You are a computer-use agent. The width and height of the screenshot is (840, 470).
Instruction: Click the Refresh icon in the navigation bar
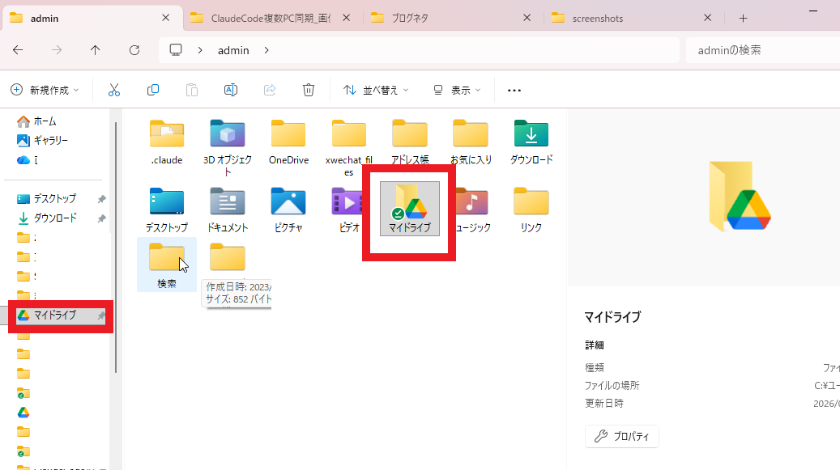[x=134, y=50]
